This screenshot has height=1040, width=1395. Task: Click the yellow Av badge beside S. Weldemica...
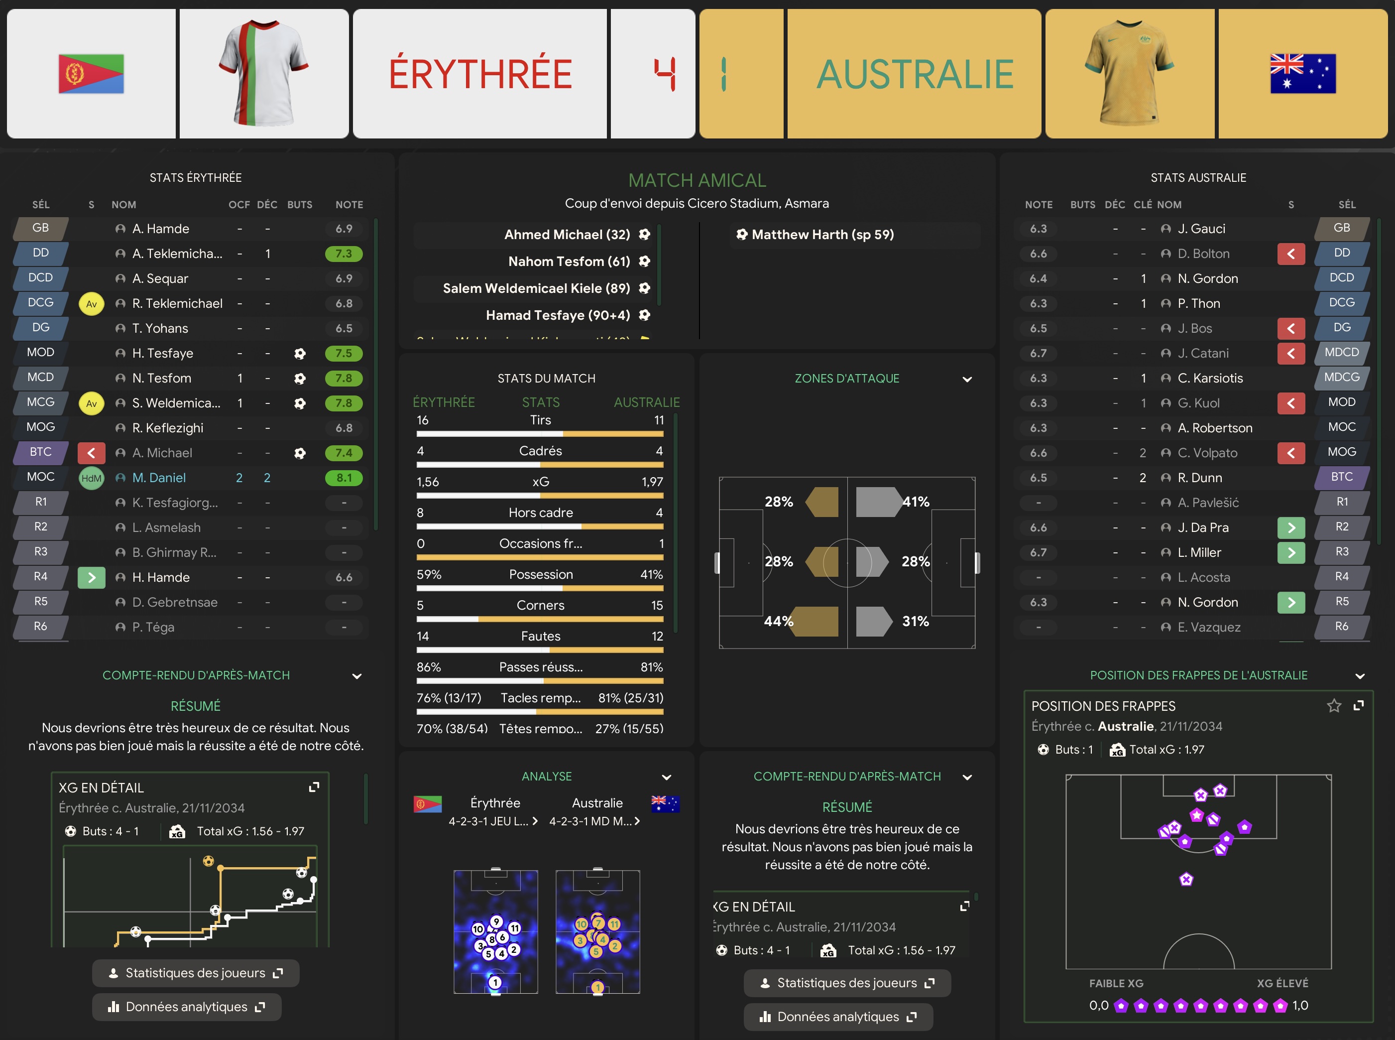pos(91,403)
